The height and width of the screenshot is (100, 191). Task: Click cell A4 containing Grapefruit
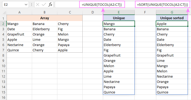pos(19,34)
